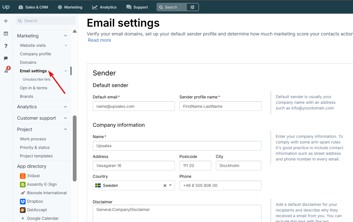The width and height of the screenshot is (353, 222).
Task: Click the company Name field
Action: (x=177, y=146)
